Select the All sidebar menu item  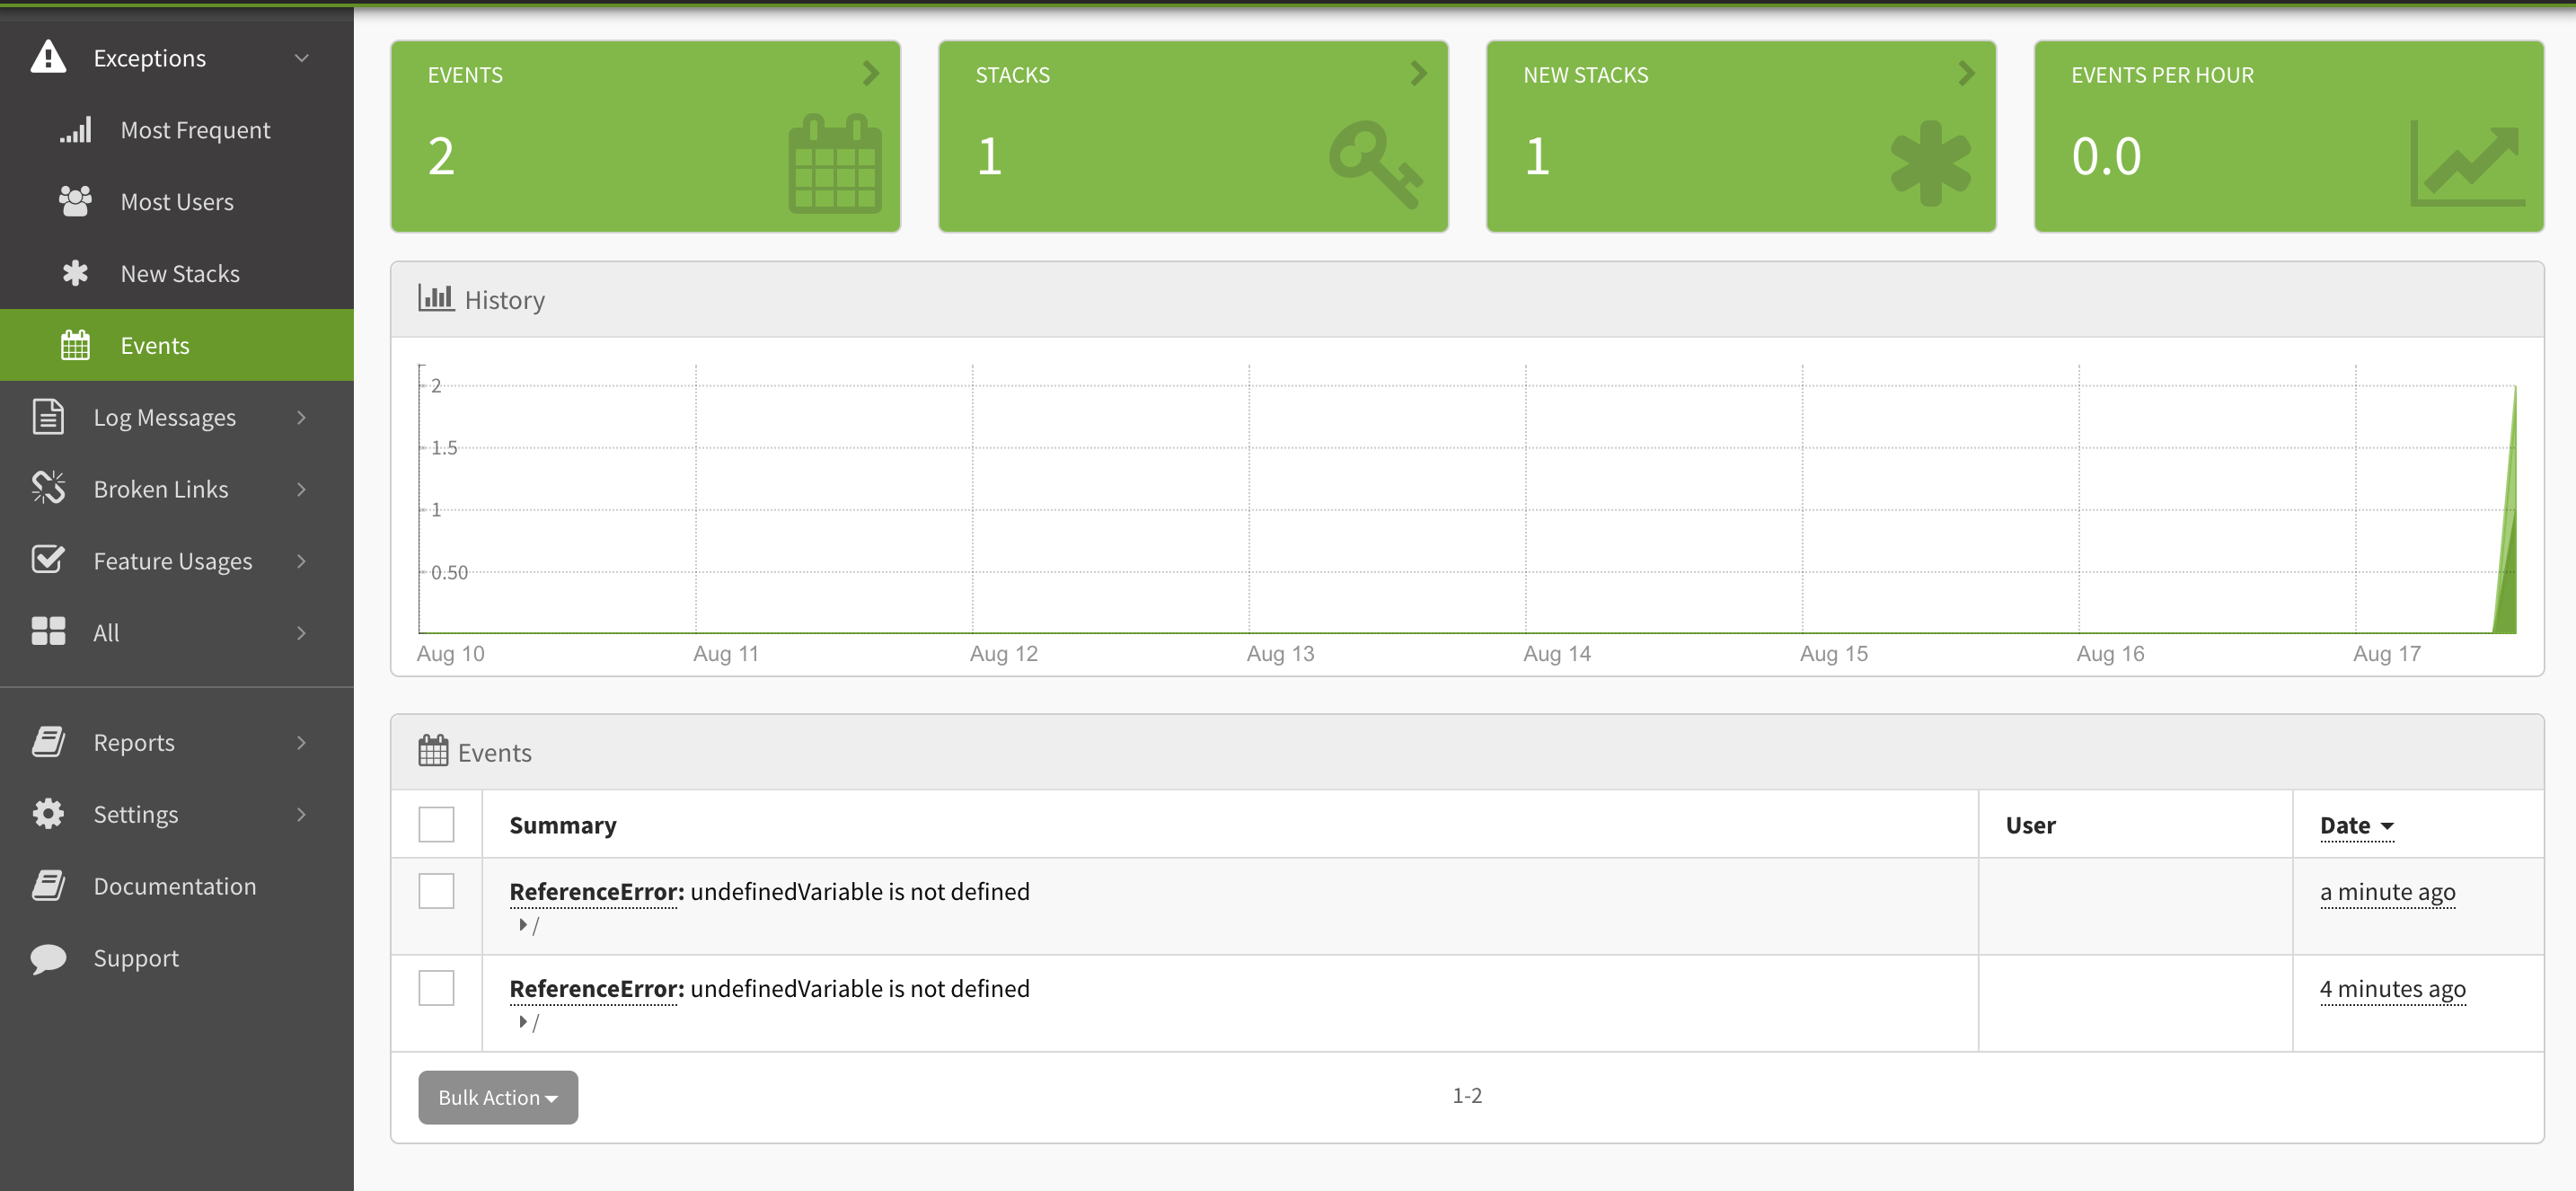[x=106, y=632]
